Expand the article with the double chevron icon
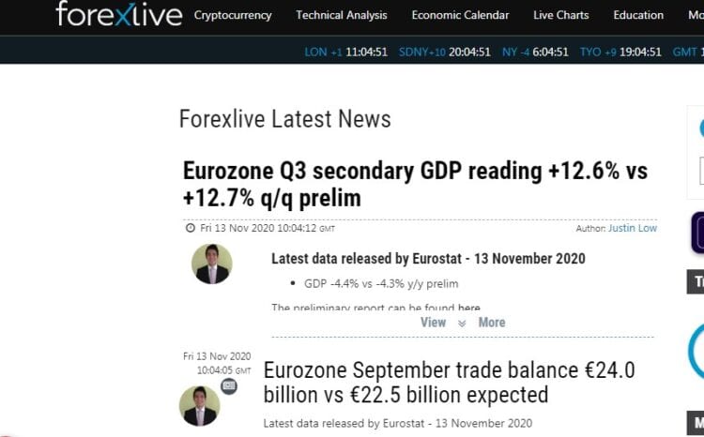Image resolution: width=704 pixels, height=437 pixels. coord(462,323)
